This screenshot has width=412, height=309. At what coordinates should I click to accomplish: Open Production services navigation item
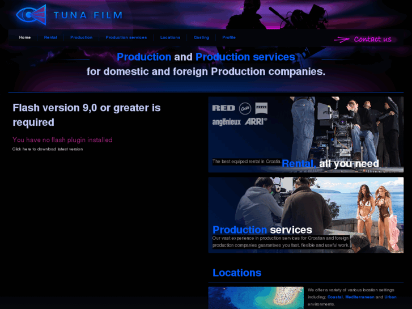(x=126, y=37)
